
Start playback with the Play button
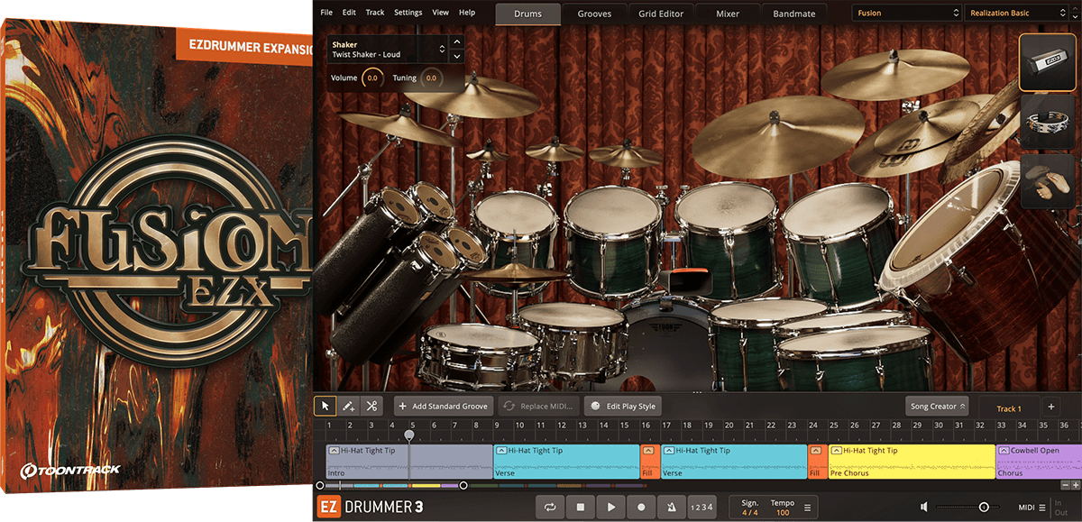[x=610, y=508]
